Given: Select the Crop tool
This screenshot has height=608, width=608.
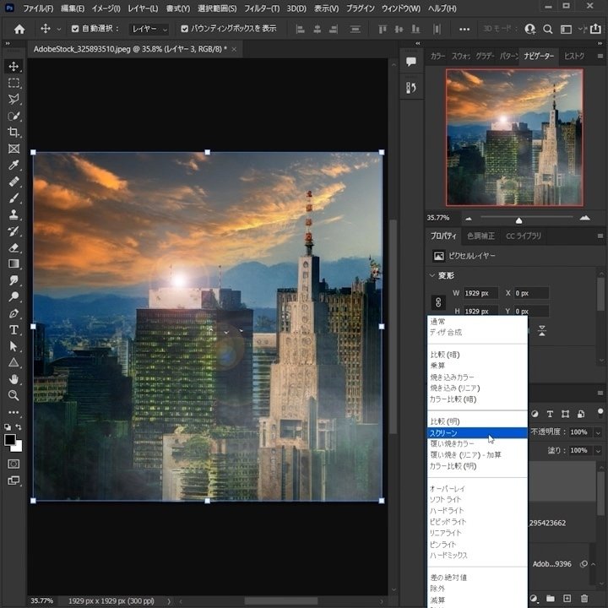Looking at the screenshot, I should point(14,133).
